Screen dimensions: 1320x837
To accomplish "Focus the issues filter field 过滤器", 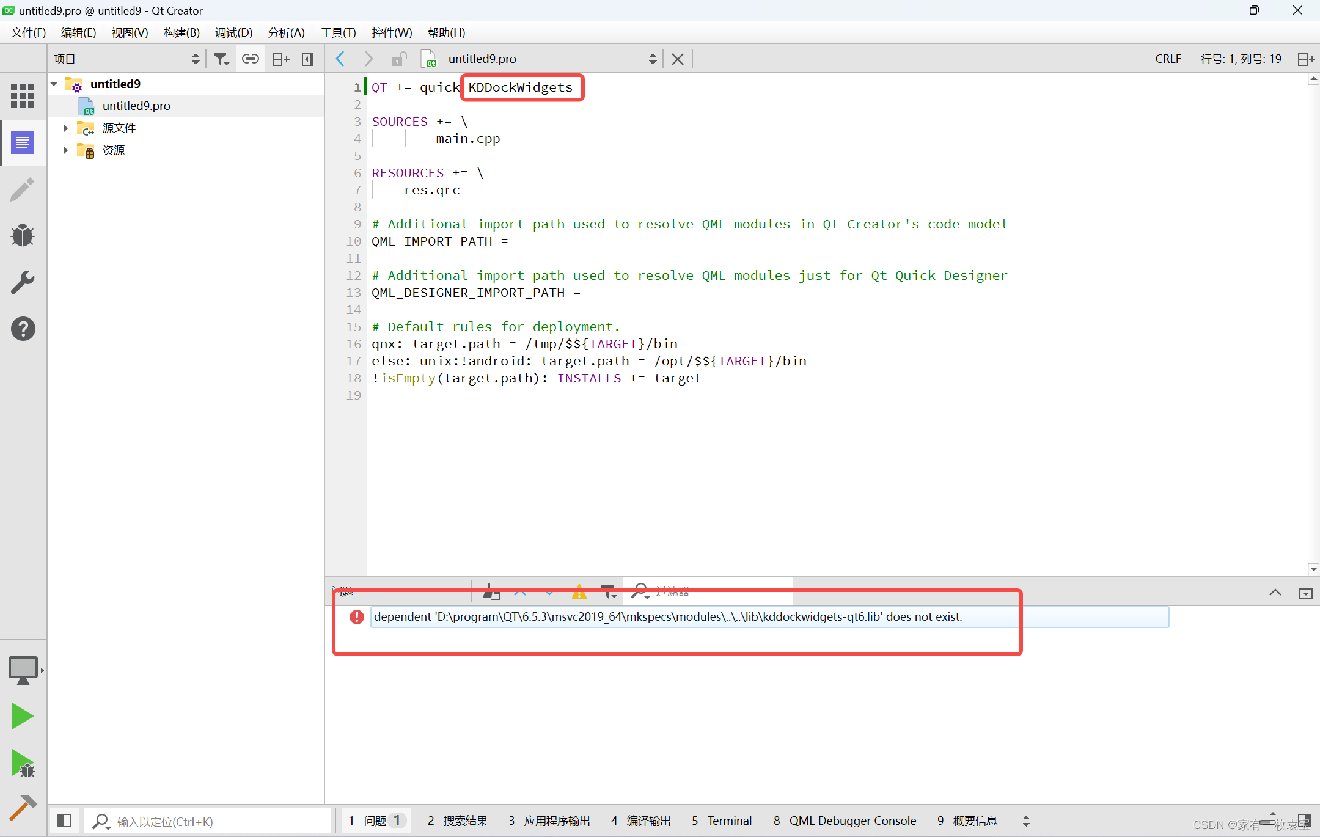I will 709,591.
